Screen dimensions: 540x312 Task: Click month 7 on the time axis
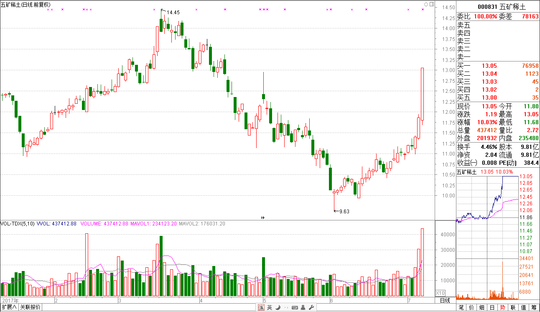[x=409, y=301]
